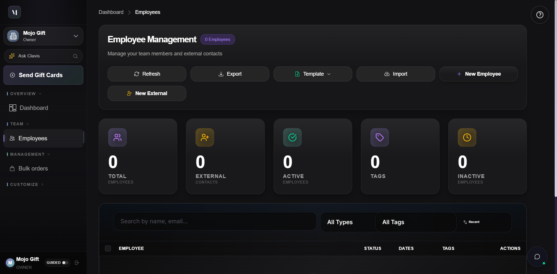Click the Dashboard breadcrumb link
Image resolution: width=557 pixels, height=274 pixels.
point(111,12)
